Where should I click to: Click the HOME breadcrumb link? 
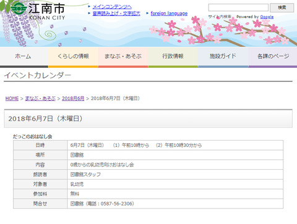click(12, 98)
